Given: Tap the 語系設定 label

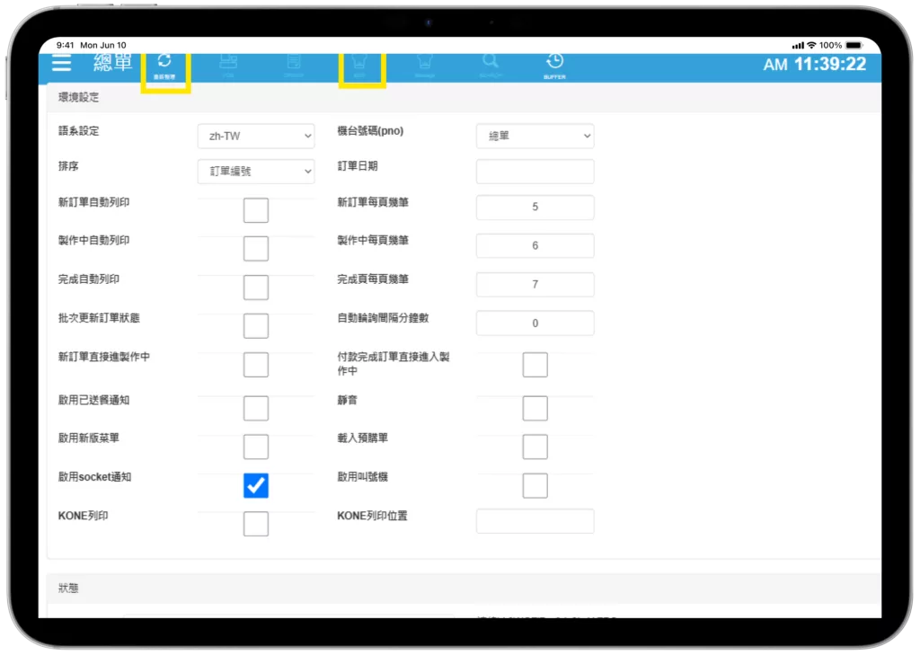Looking at the screenshot, I should click(x=79, y=131).
